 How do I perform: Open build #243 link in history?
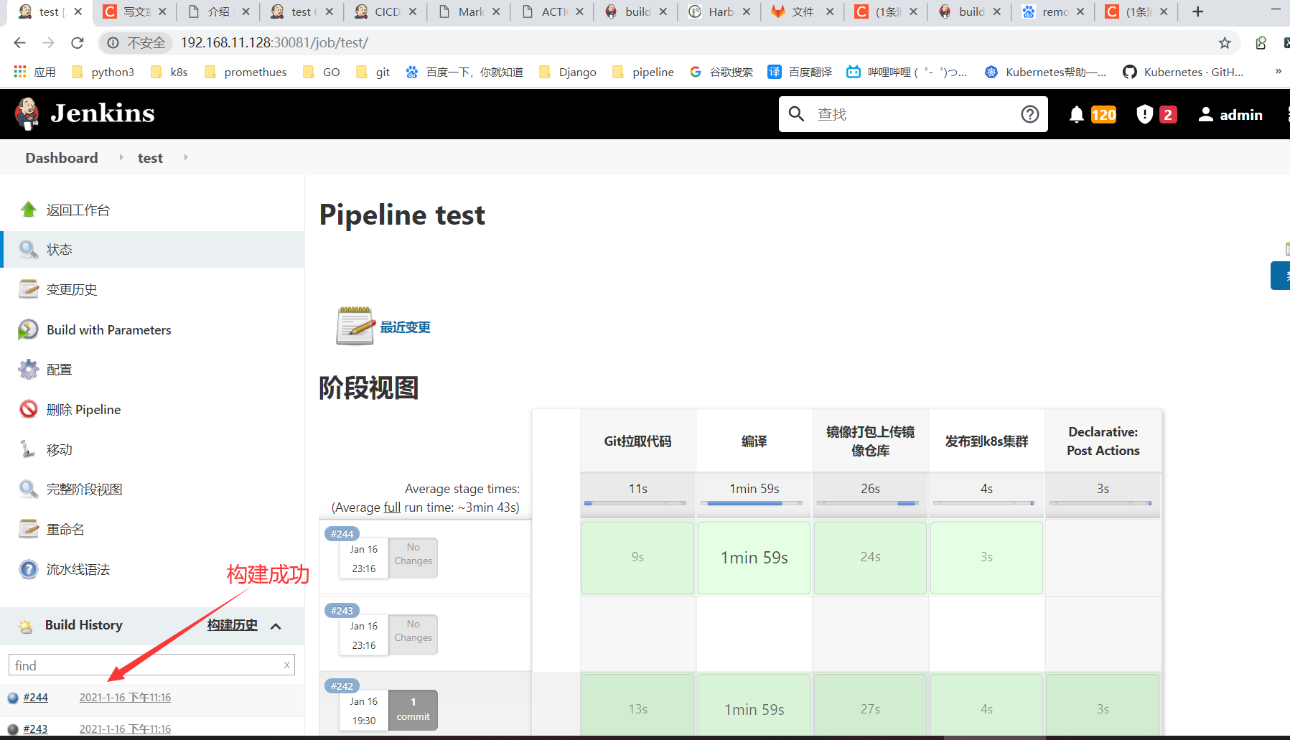pyautogui.click(x=35, y=729)
